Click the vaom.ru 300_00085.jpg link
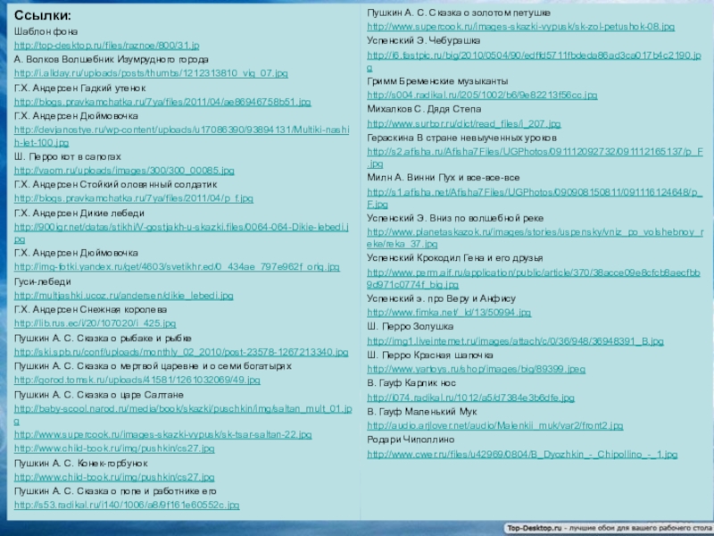Viewport: 714px width, 536px height. tap(124, 171)
